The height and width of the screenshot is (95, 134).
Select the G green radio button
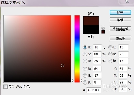click(x=85, y=76)
